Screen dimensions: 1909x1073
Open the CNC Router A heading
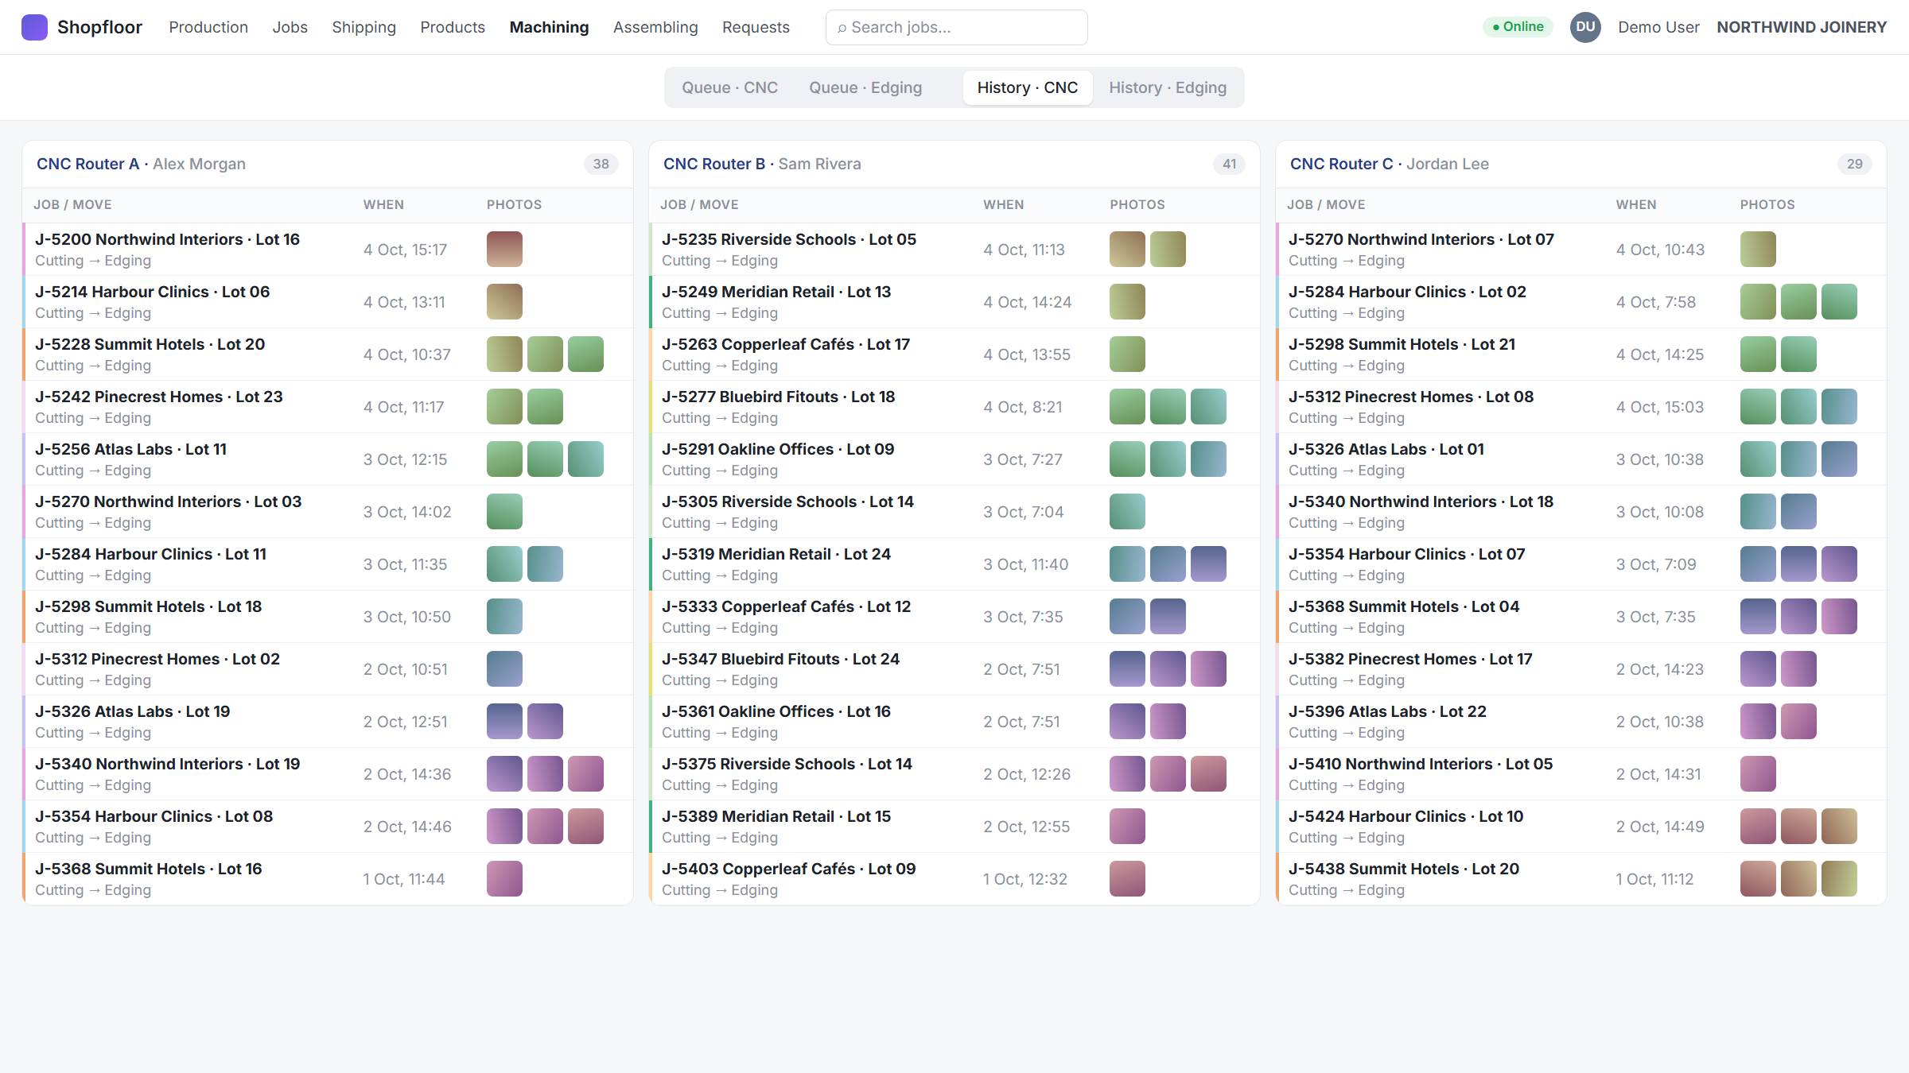(87, 164)
